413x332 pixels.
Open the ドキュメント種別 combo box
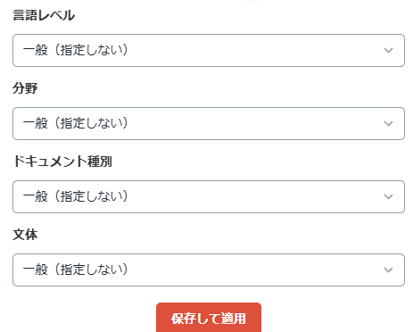(209, 196)
